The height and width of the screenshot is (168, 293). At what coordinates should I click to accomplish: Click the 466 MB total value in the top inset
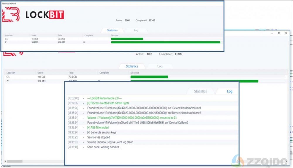(x=62, y=42)
